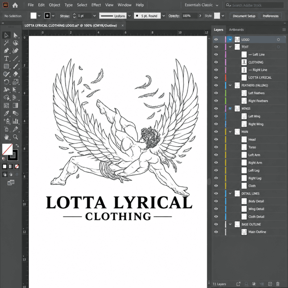
Task: Click the Create New Layer icon
Action: coord(270,284)
